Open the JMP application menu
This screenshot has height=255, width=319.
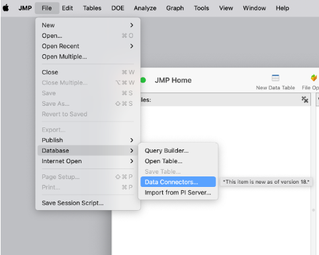(25, 8)
